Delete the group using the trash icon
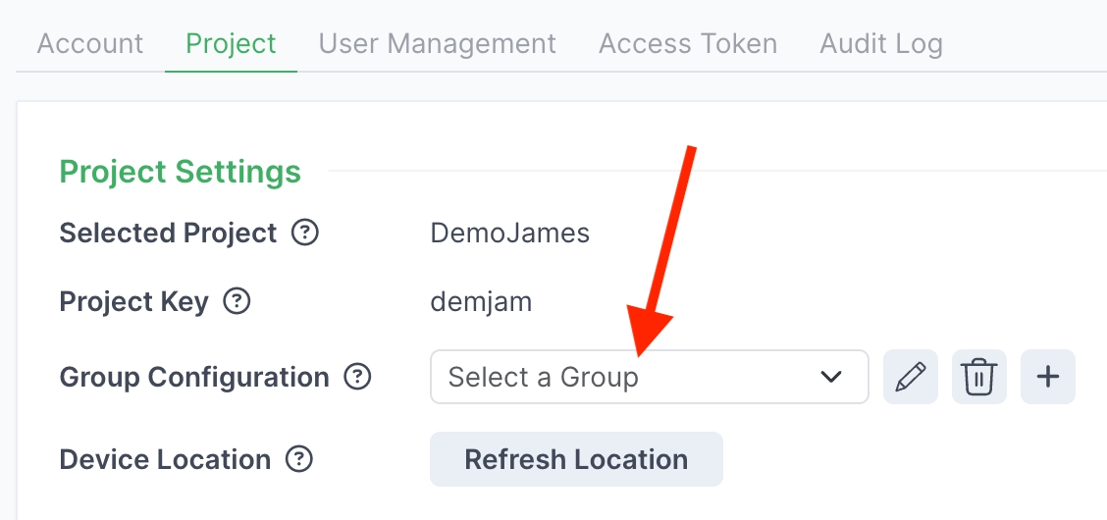 tap(979, 377)
